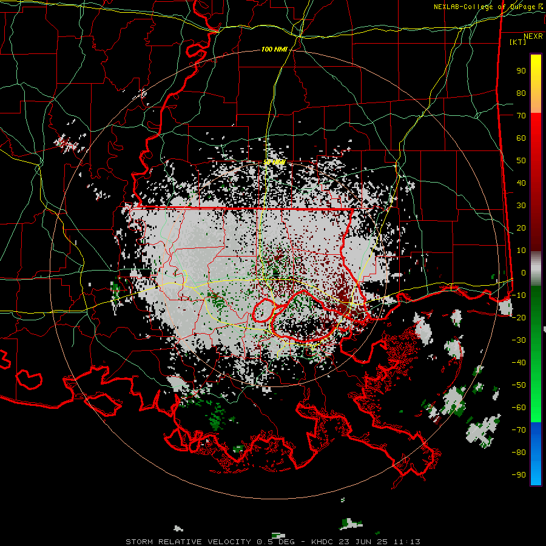Click the 11:13 timestamp text
The width and height of the screenshot is (546, 546).
point(407,542)
